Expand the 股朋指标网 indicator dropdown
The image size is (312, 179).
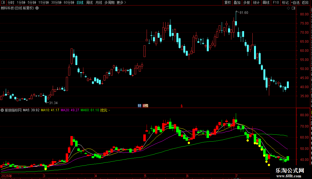tap(2, 110)
